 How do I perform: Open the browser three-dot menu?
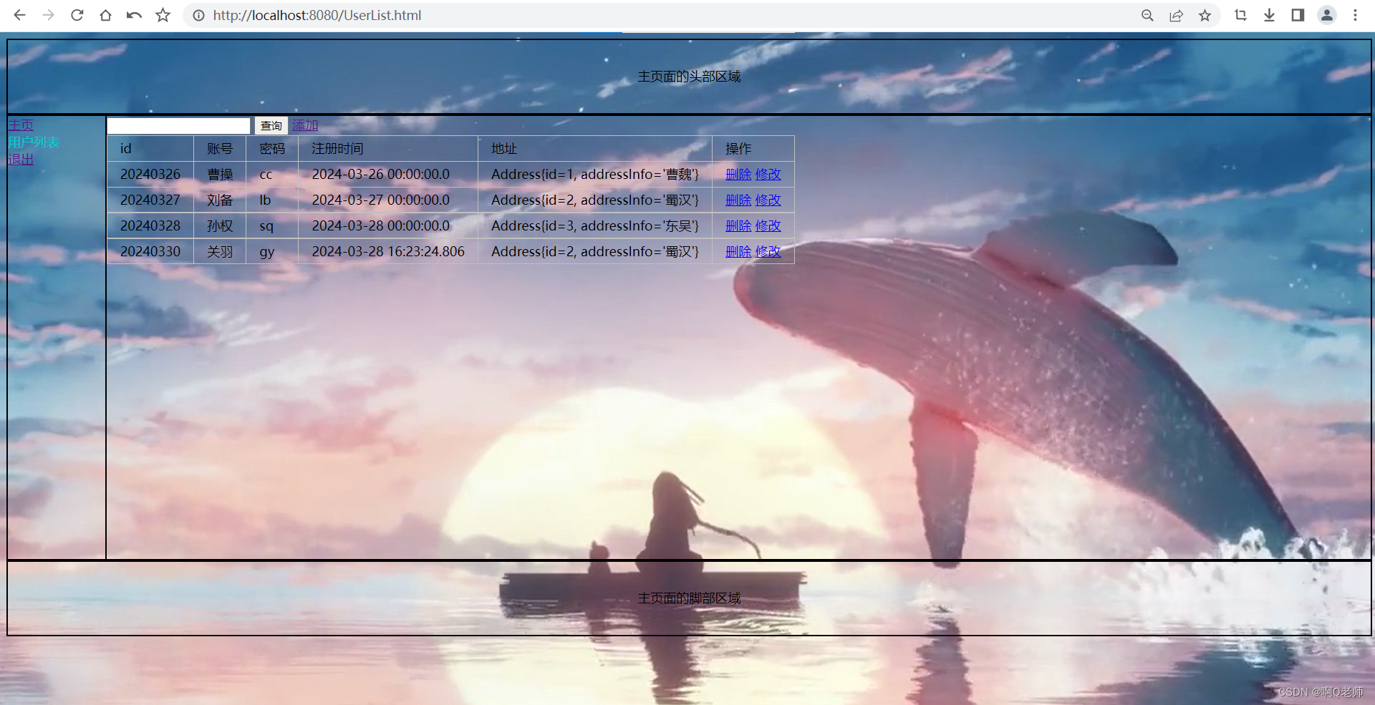[x=1355, y=15]
